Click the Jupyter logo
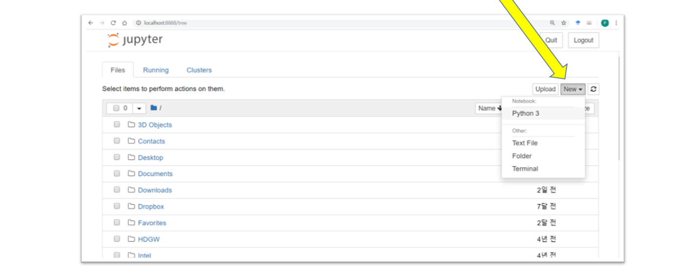Image resolution: width=691 pixels, height=273 pixels. [135, 40]
